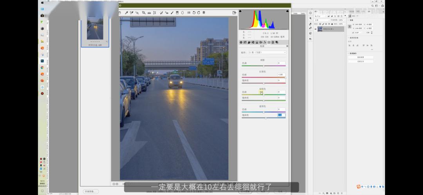
Task: Click the Red Primary hue slider handle
Action: click(x=285, y=77)
